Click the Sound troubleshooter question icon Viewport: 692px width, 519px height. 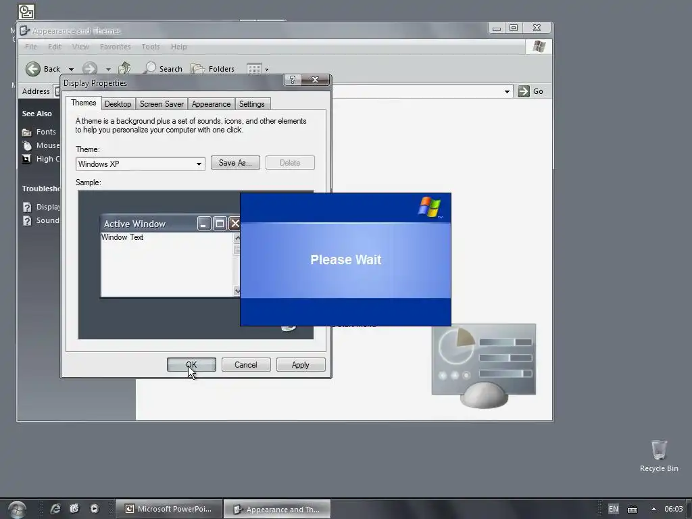[x=27, y=220]
